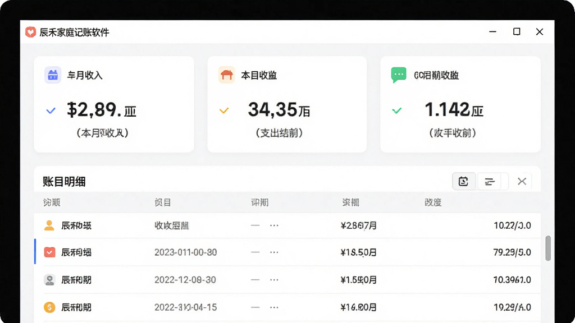Image resolution: width=575 pixels, height=323 pixels.
Task: Click the amount ¥18.50月
Action: coord(359,252)
